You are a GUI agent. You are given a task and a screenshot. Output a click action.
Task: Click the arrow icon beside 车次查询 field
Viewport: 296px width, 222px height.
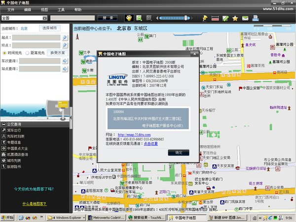(65, 61)
